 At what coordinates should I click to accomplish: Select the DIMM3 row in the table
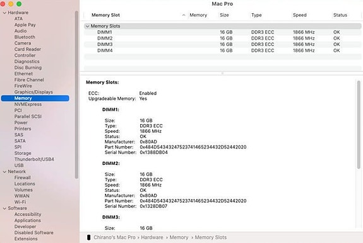223,45
